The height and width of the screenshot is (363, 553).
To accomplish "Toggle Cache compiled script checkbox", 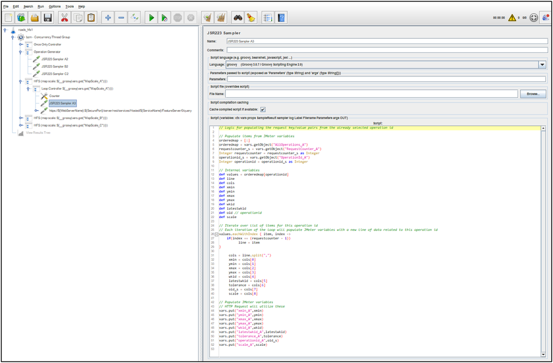I will click(263, 109).
